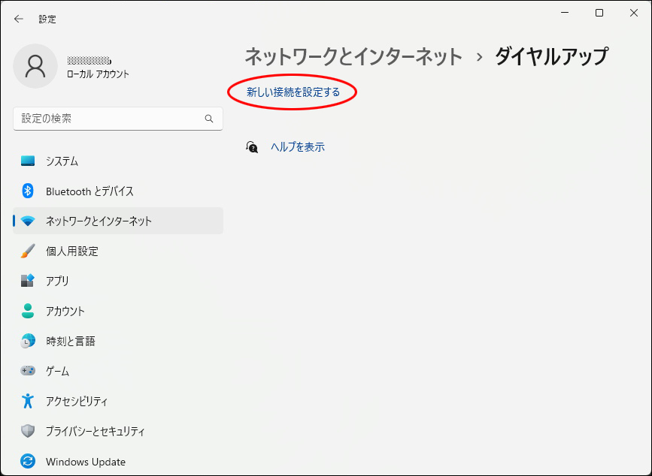Screen dimensions: 652x476
Task: Click the 新しい接続を設定する link
Action: click(x=293, y=92)
